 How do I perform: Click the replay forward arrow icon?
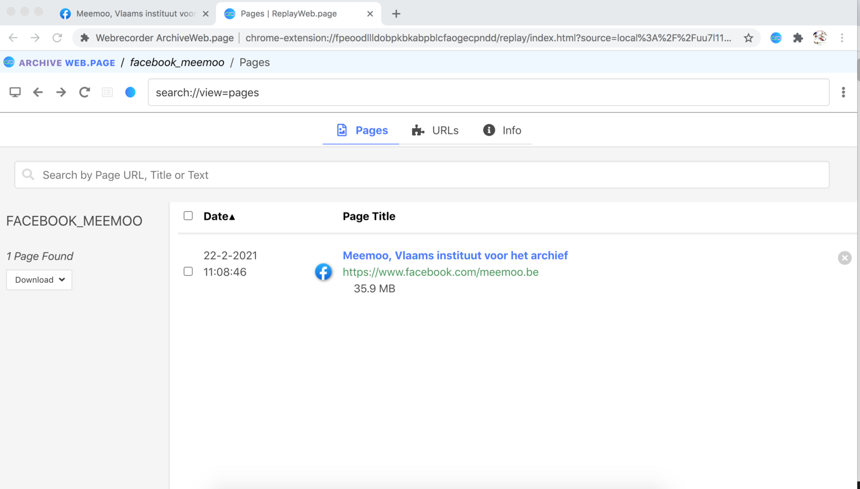coord(61,92)
